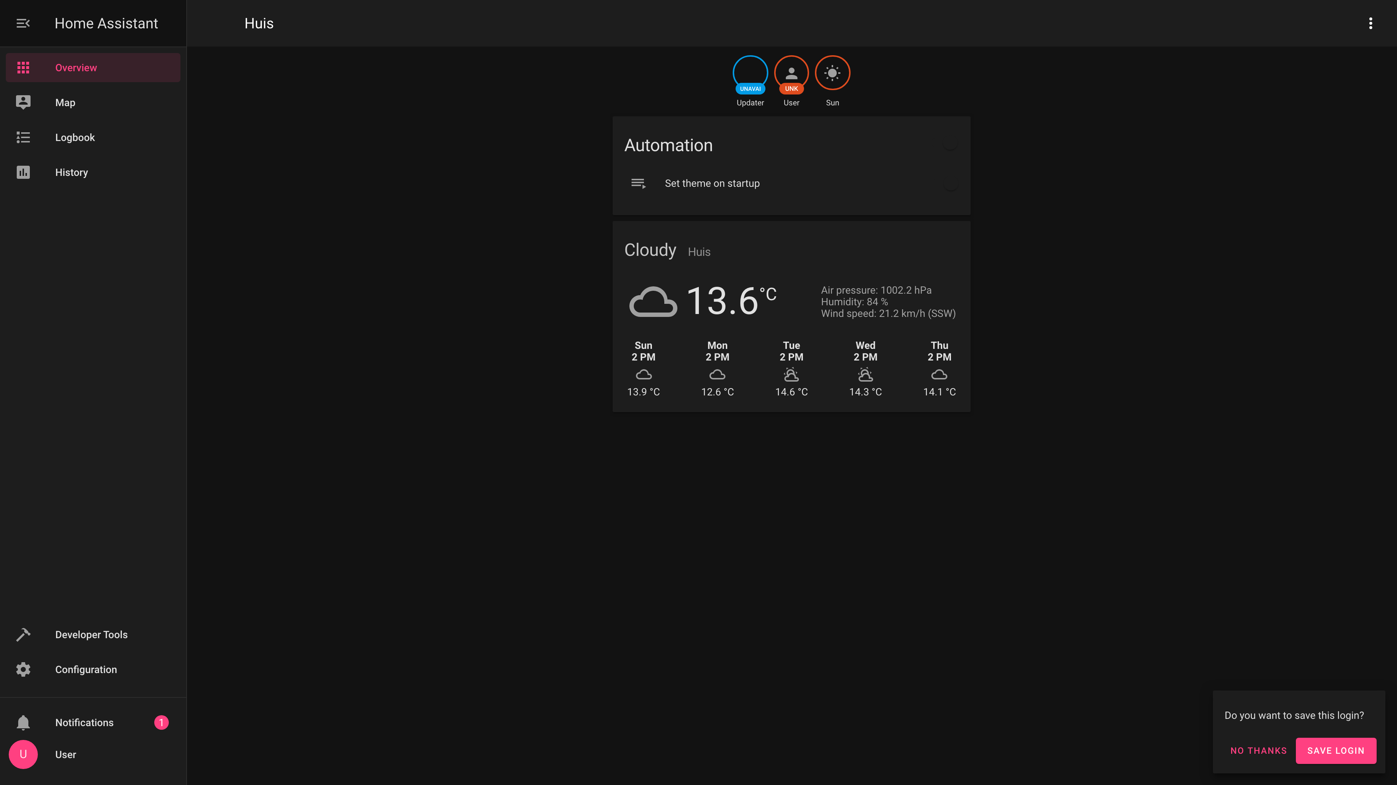Open the Sun badge

click(x=832, y=73)
